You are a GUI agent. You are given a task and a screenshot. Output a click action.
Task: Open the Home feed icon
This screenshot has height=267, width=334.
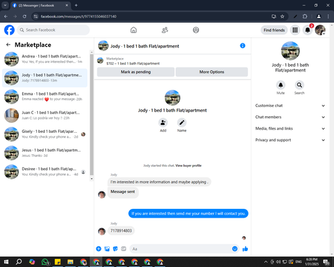pyautogui.click(x=134, y=30)
